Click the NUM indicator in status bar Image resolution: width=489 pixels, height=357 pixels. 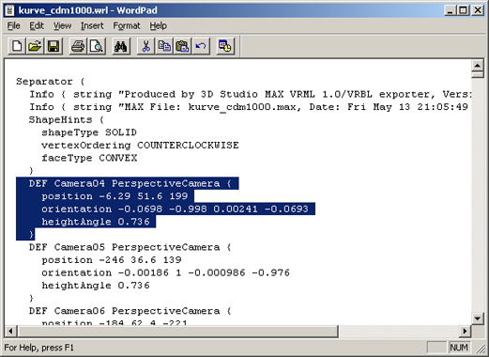(459, 348)
